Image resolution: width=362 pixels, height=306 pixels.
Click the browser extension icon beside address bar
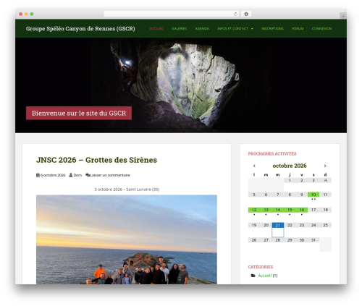point(246,14)
